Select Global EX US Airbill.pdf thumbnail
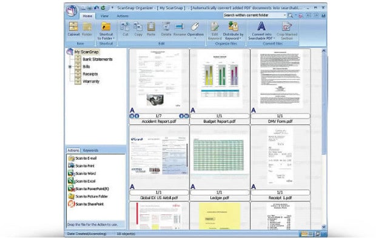Image resolution: width=376 pixels, height=238 pixels. coord(159,155)
